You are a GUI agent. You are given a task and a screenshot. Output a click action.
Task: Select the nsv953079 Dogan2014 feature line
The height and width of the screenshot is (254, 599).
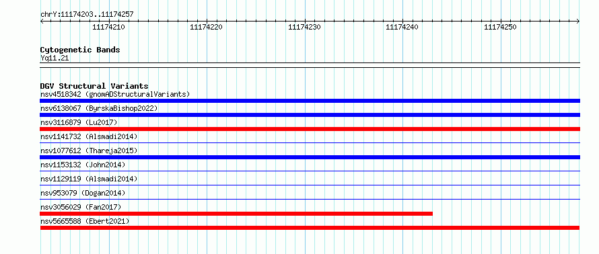click(310, 200)
